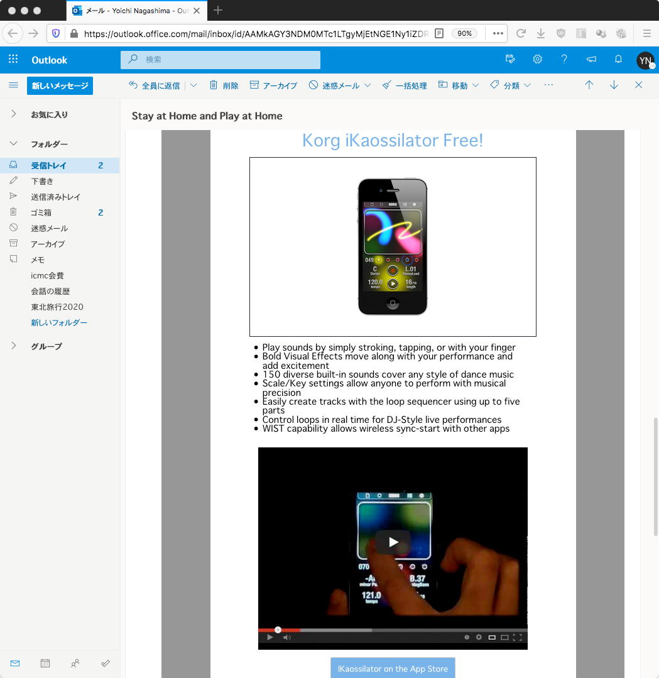Screen dimensions: 659x678
Task: Open the Outlook app launcher grid
Action: [13, 59]
